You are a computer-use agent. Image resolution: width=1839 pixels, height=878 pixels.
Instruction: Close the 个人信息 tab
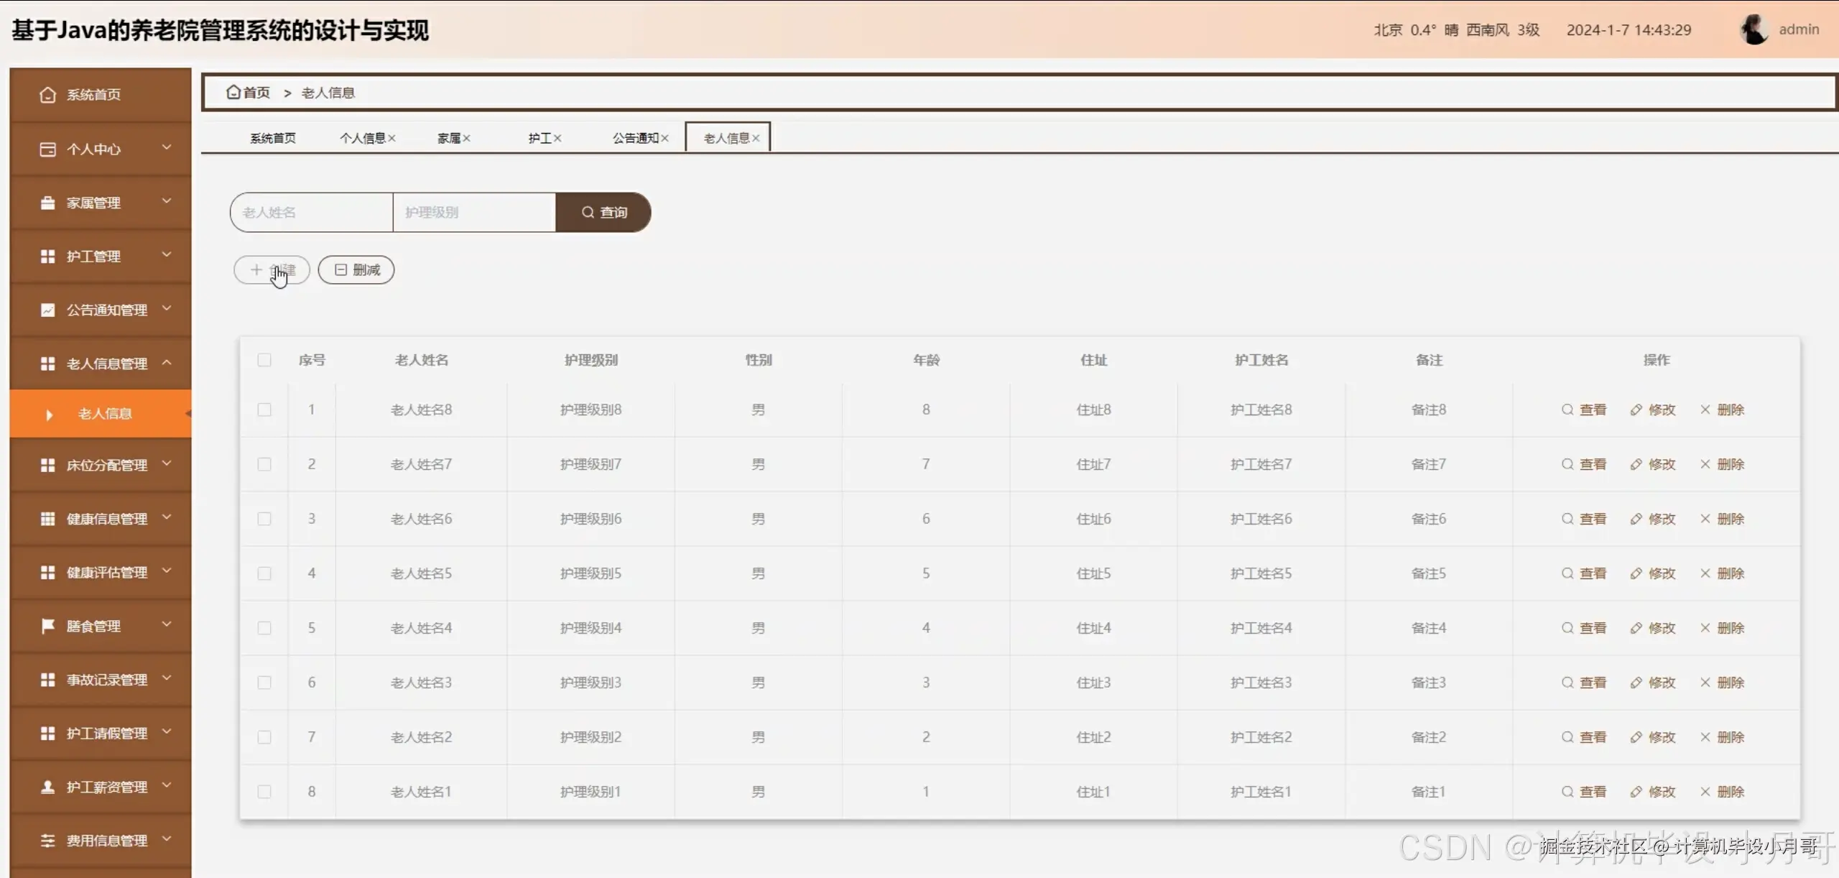(392, 138)
